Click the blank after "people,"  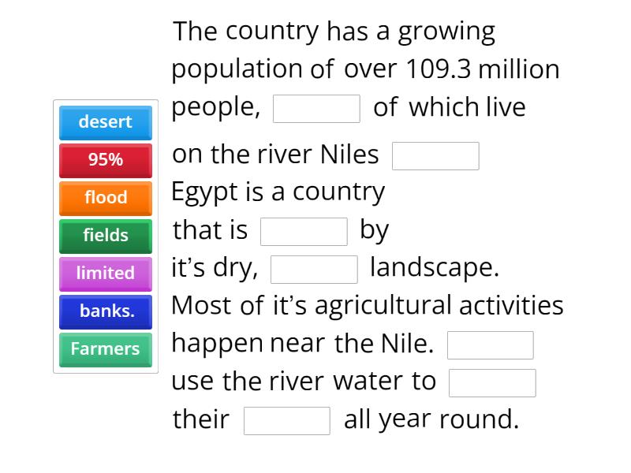[315, 108]
